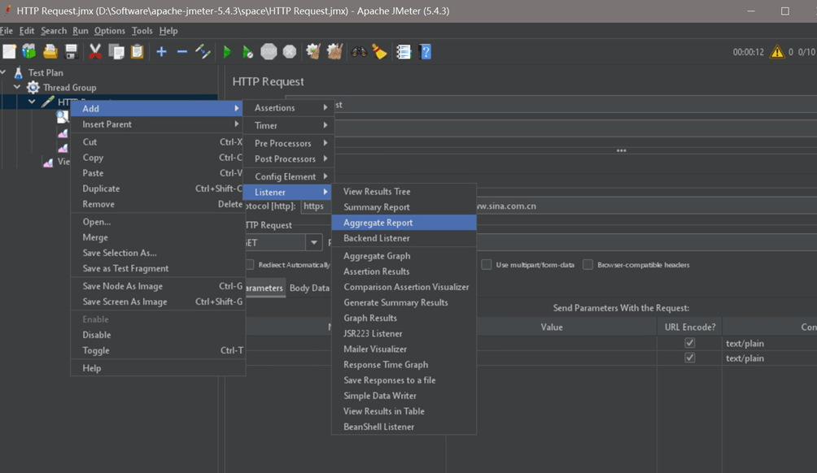
Task: Click the Stop test icon
Action: point(269,52)
